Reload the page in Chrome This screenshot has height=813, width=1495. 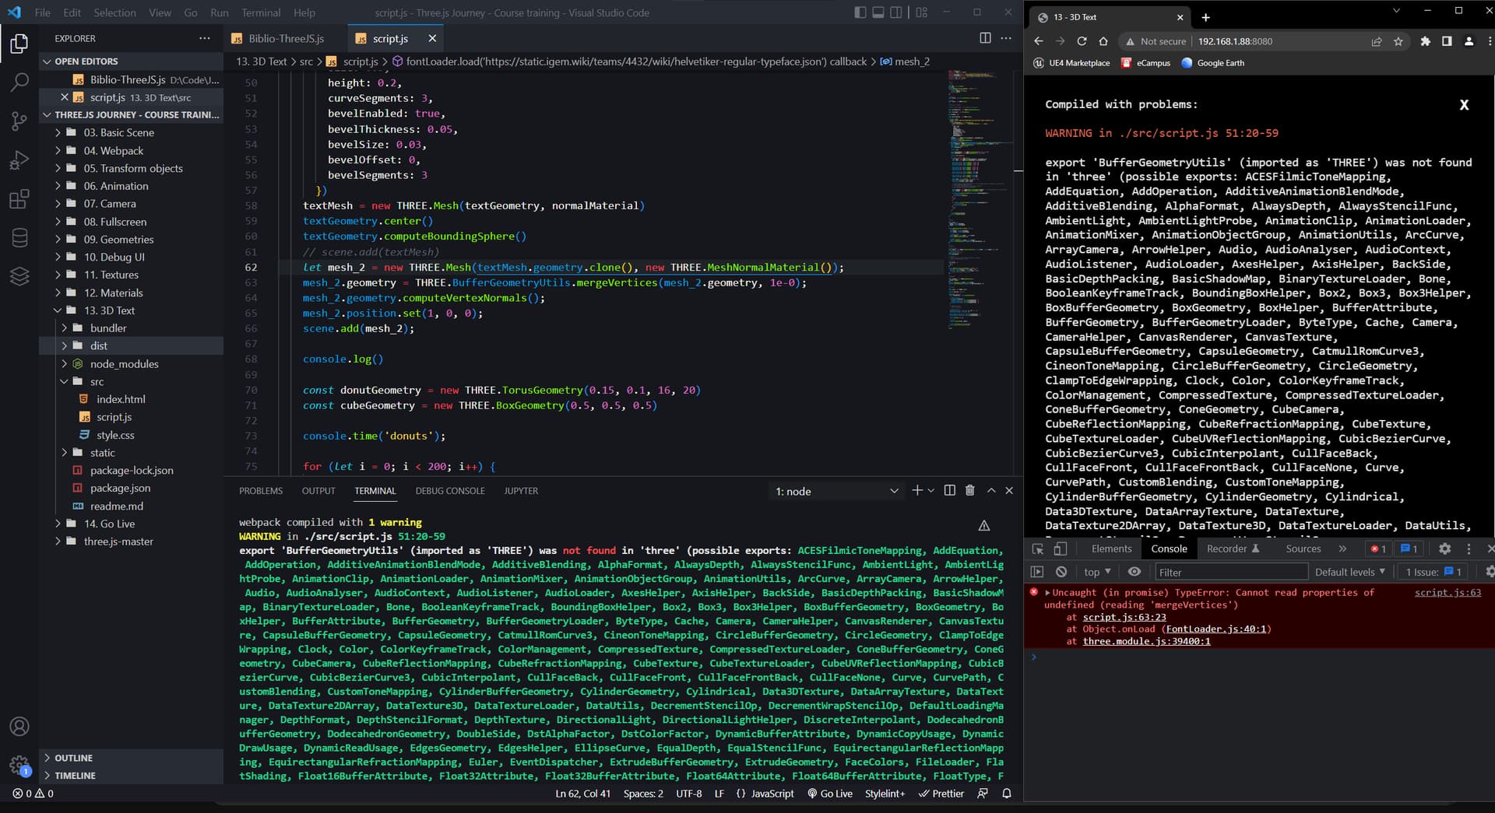click(x=1082, y=41)
